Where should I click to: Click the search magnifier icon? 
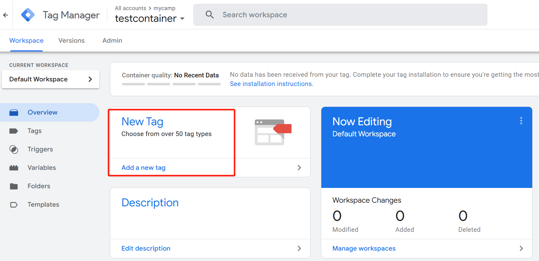tap(210, 15)
